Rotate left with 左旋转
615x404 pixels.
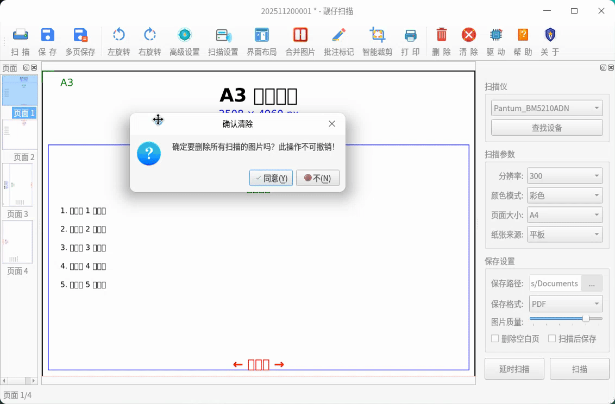click(119, 41)
